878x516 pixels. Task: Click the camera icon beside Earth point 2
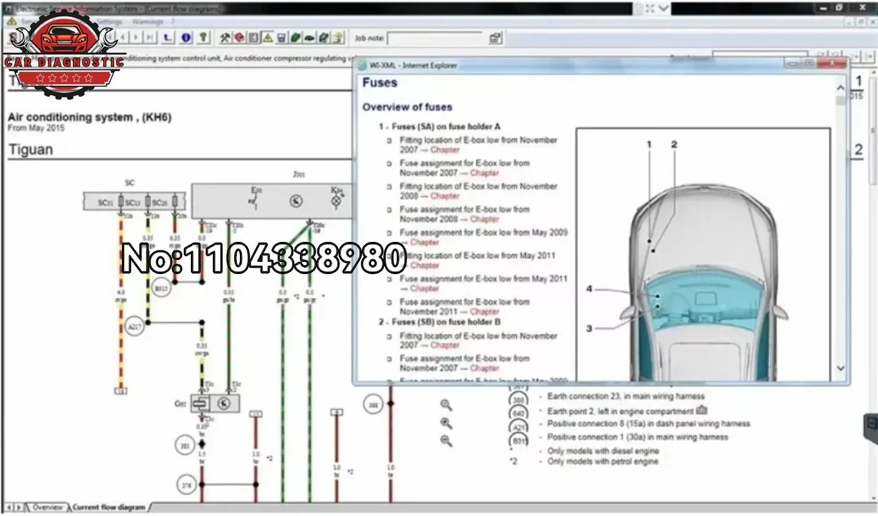702,410
